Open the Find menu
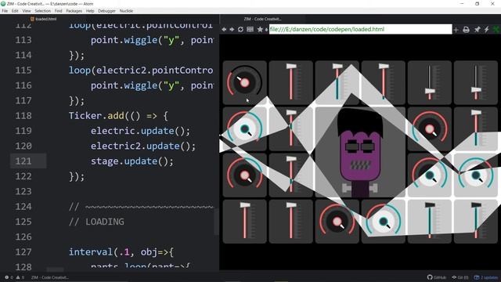Screen dimensions: 501x282 (x=59, y=11)
